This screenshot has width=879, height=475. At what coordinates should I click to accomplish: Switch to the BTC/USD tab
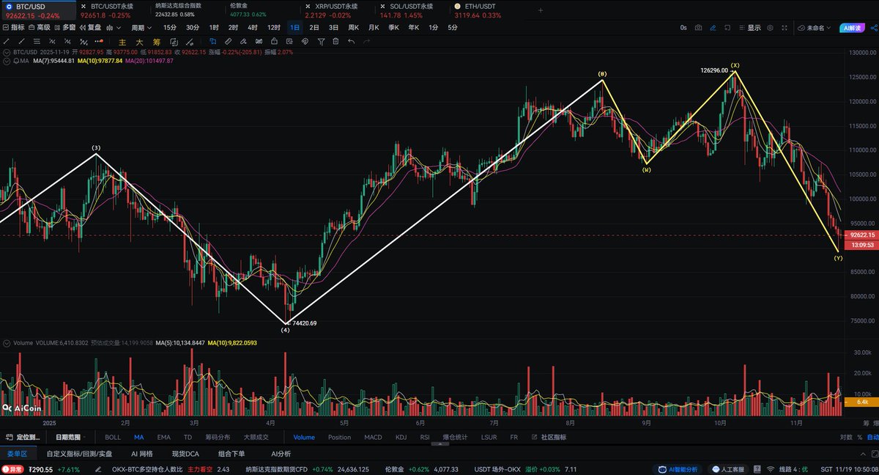tap(37, 10)
